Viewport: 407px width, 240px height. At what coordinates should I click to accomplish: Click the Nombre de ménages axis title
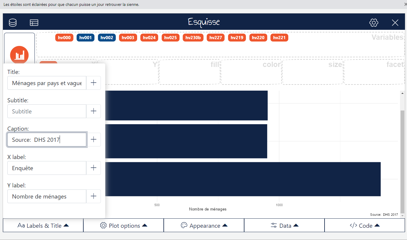point(208,209)
